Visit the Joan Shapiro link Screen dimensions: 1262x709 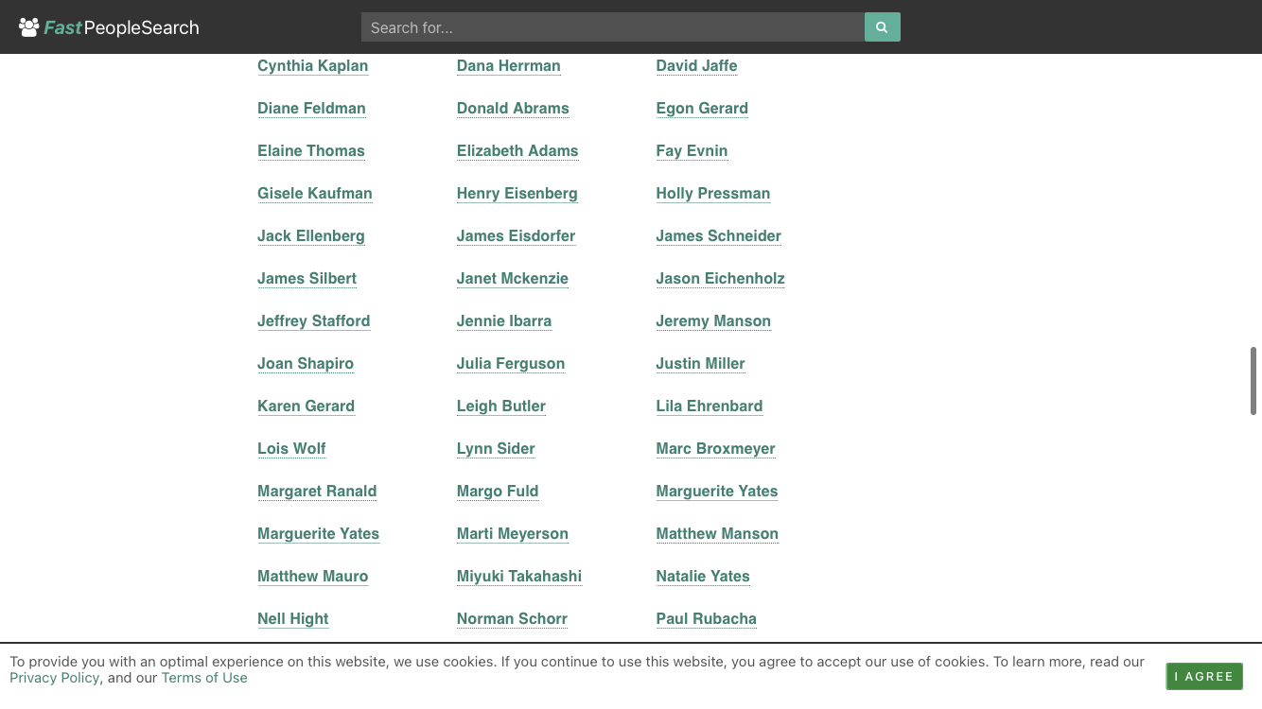click(306, 363)
